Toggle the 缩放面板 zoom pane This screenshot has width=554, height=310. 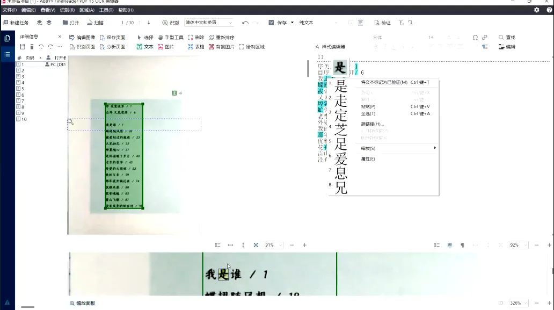click(83, 304)
